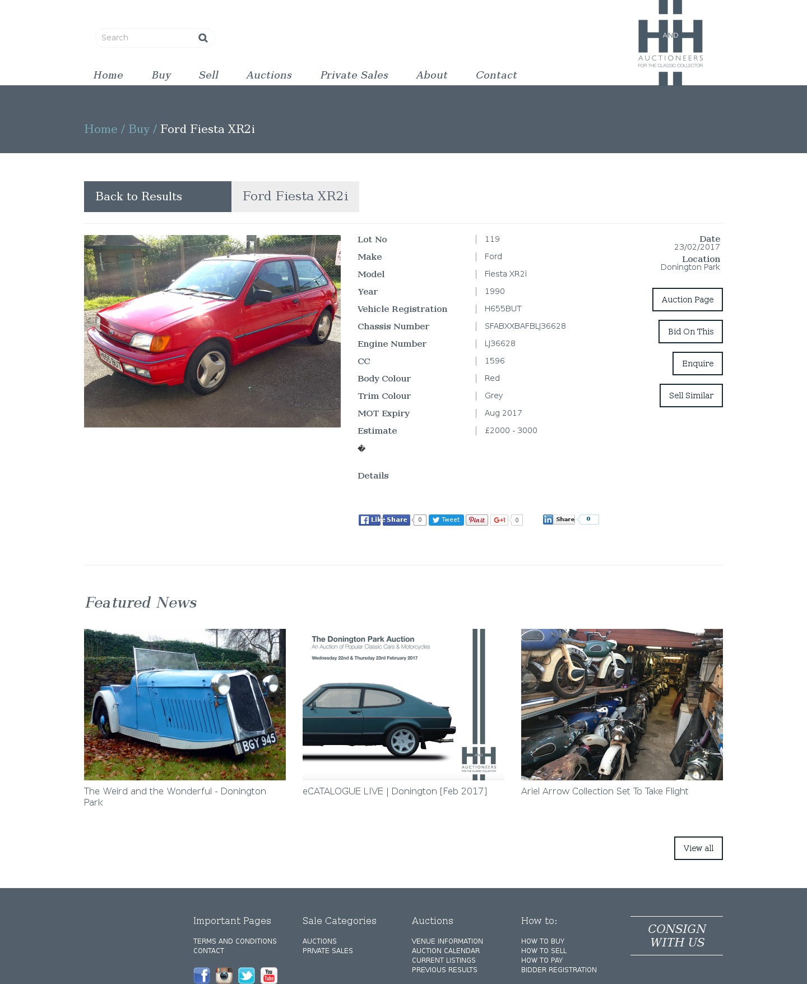Read The Weird and the Wonderful article

[175, 797]
